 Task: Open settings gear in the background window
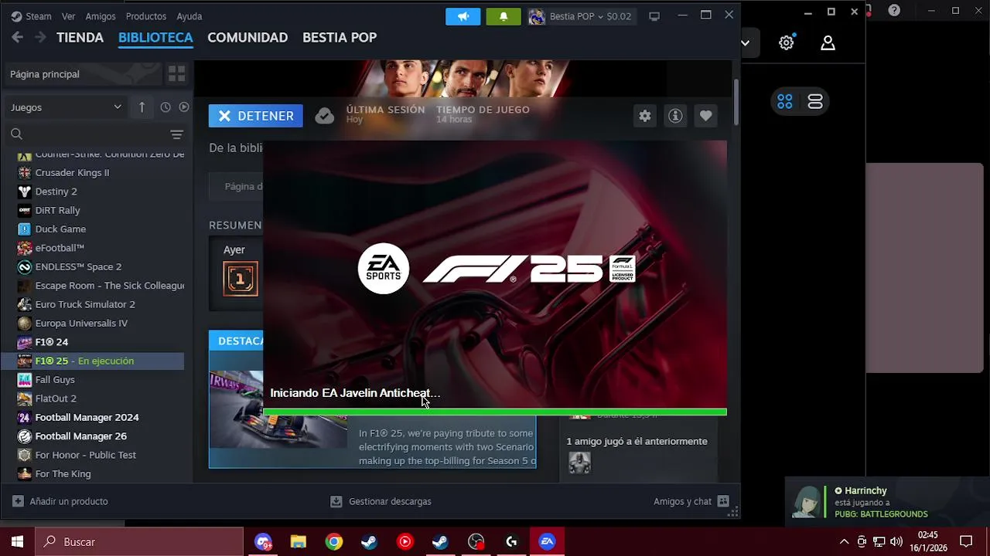pyautogui.click(x=787, y=43)
